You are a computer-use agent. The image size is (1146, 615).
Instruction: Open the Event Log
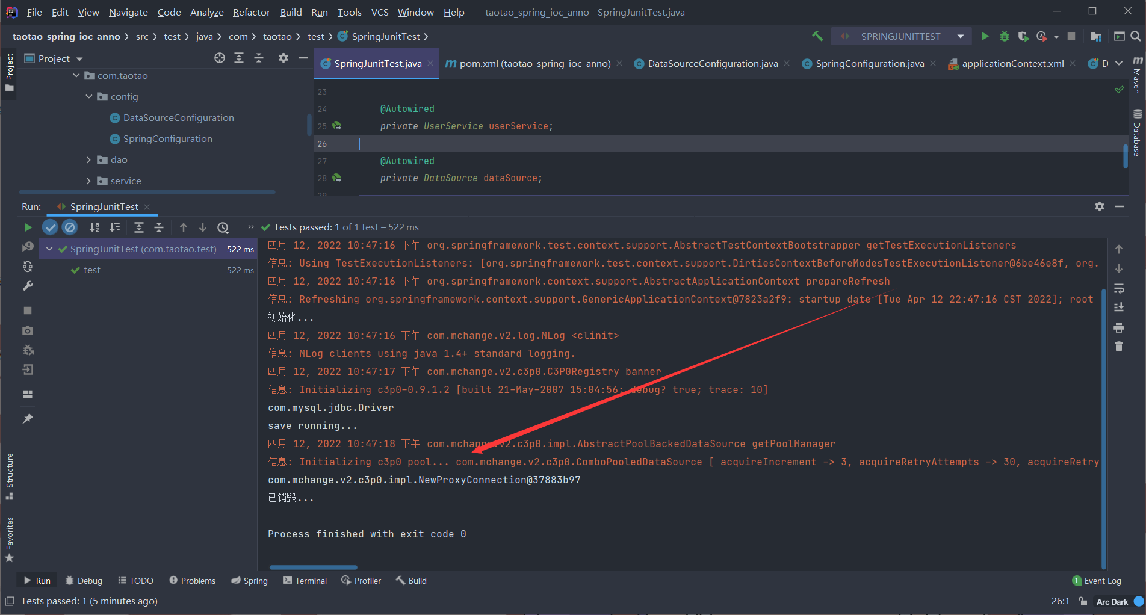pos(1097,581)
